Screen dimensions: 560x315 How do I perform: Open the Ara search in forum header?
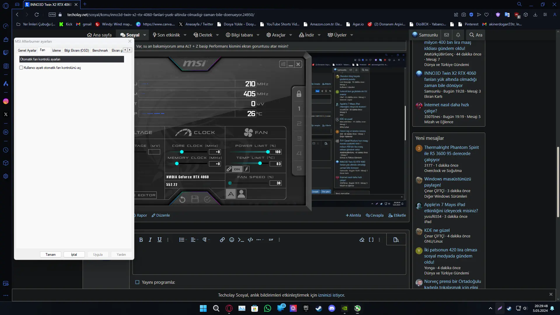[476, 35]
